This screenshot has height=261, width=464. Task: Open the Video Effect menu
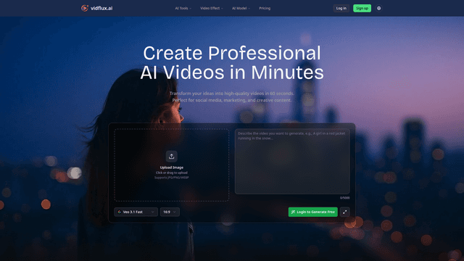[212, 8]
